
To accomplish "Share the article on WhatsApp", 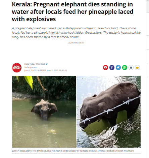I will pos(125,67).
